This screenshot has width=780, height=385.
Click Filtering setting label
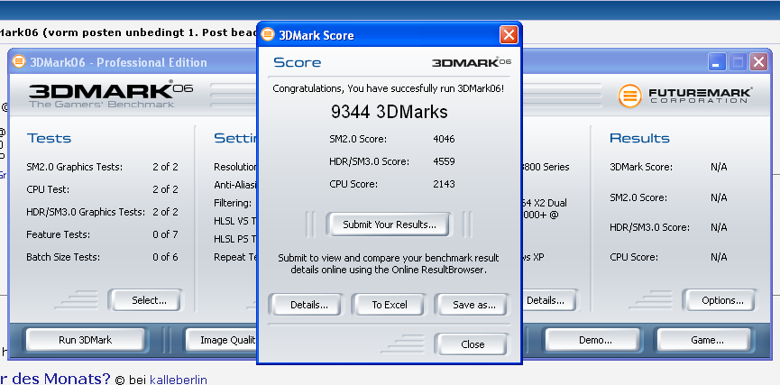point(233,203)
